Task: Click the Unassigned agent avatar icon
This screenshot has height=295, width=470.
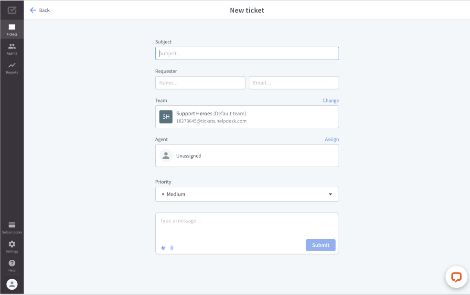Action: [x=166, y=155]
